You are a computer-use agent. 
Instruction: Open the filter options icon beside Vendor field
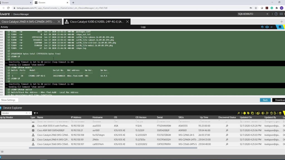pyautogui.click(x=36, y=113)
